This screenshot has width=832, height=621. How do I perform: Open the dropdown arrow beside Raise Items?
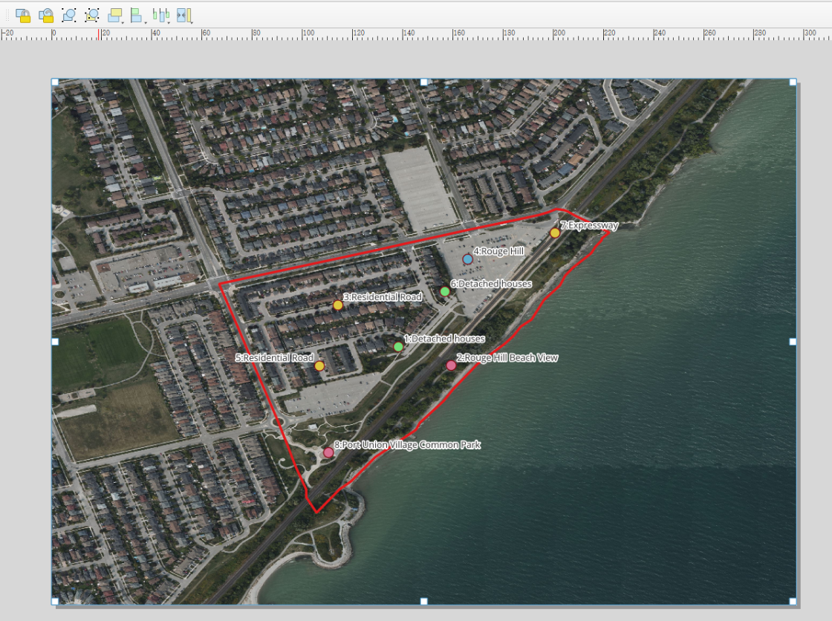point(123,22)
